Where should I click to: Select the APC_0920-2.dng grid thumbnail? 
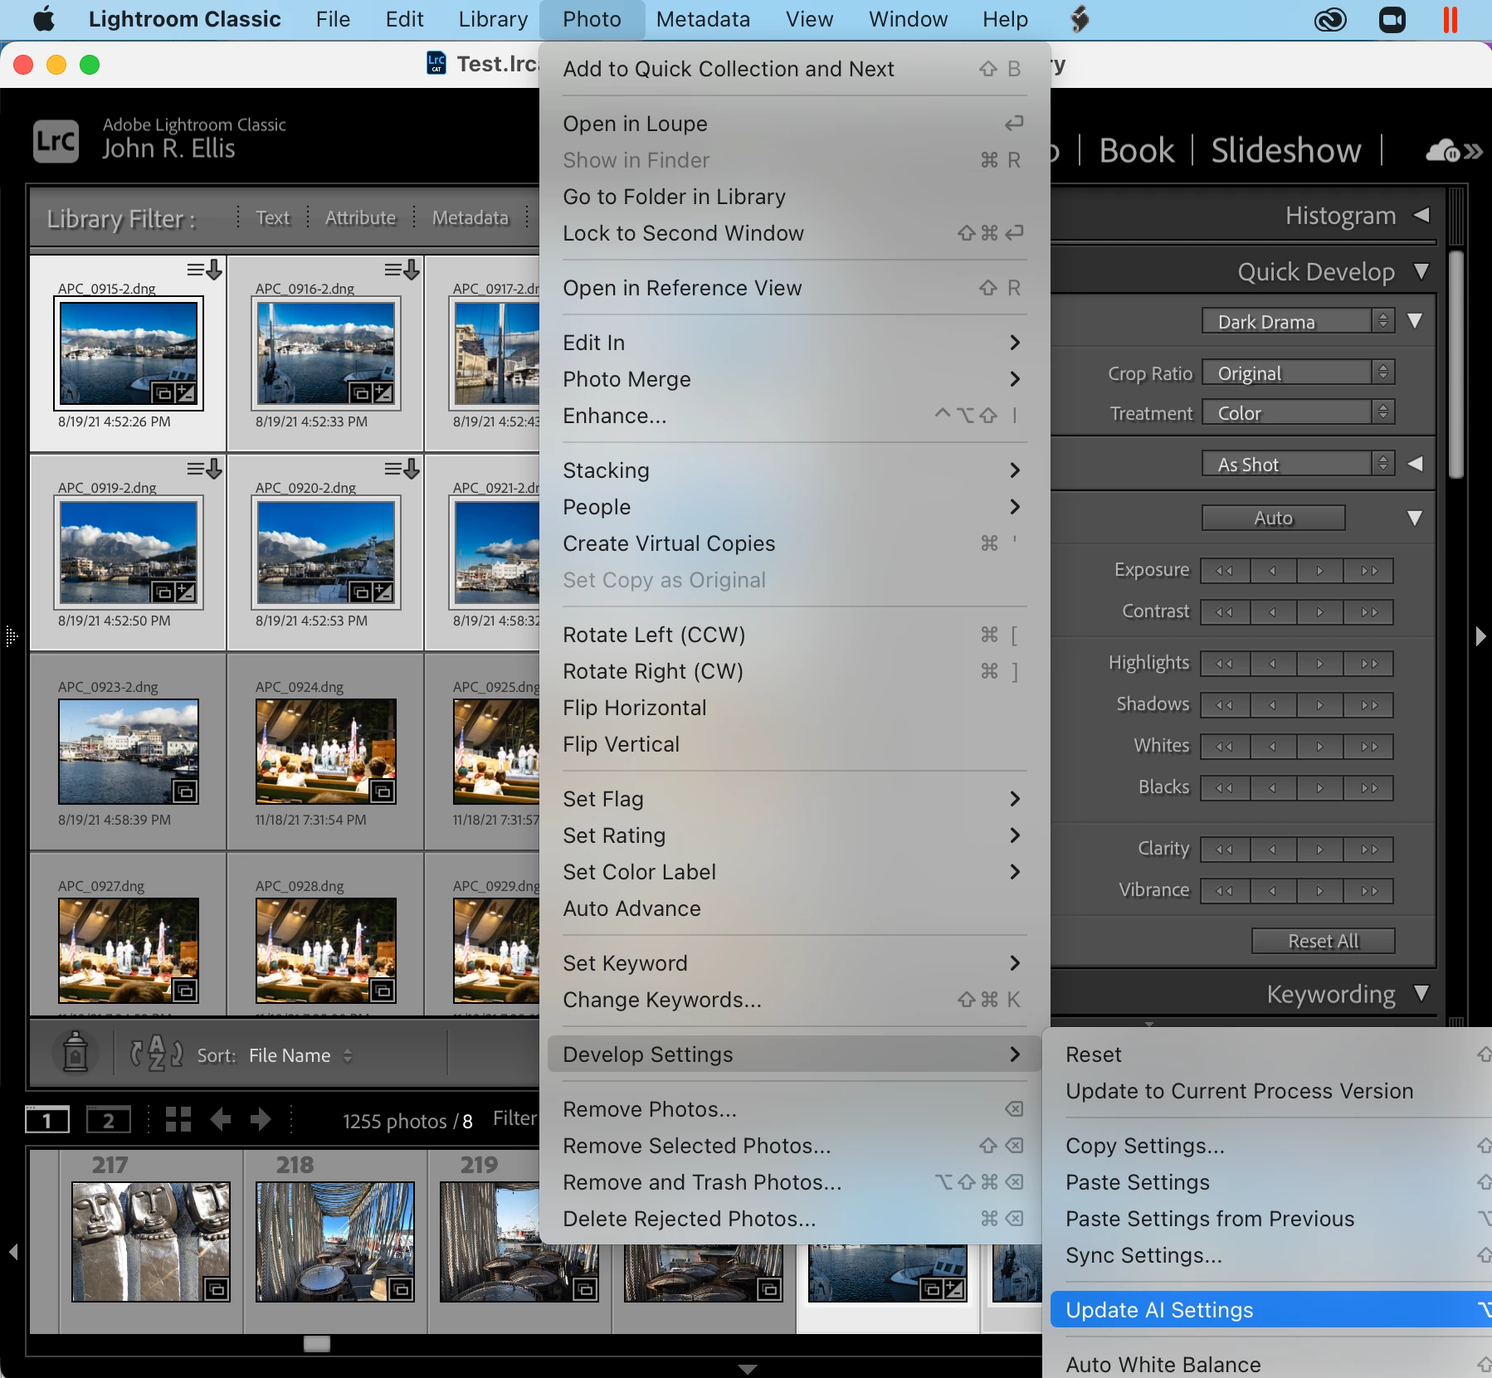[326, 553]
